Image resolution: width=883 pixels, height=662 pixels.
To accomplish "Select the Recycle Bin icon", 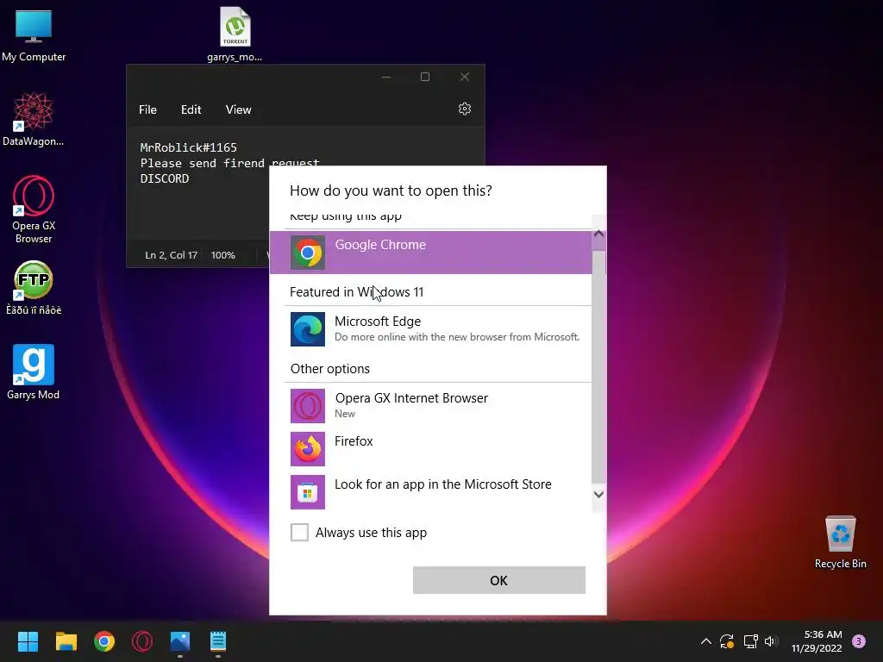I will [x=840, y=541].
